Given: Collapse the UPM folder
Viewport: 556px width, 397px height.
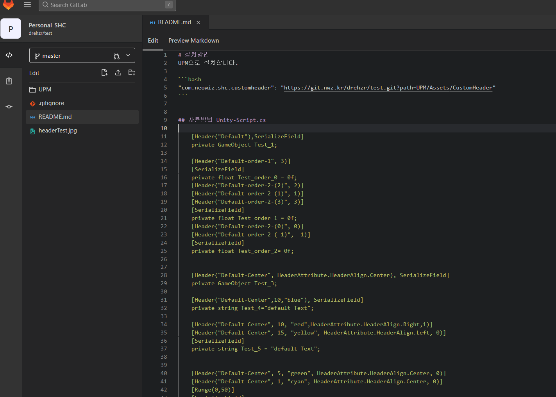Looking at the screenshot, I should point(44,89).
